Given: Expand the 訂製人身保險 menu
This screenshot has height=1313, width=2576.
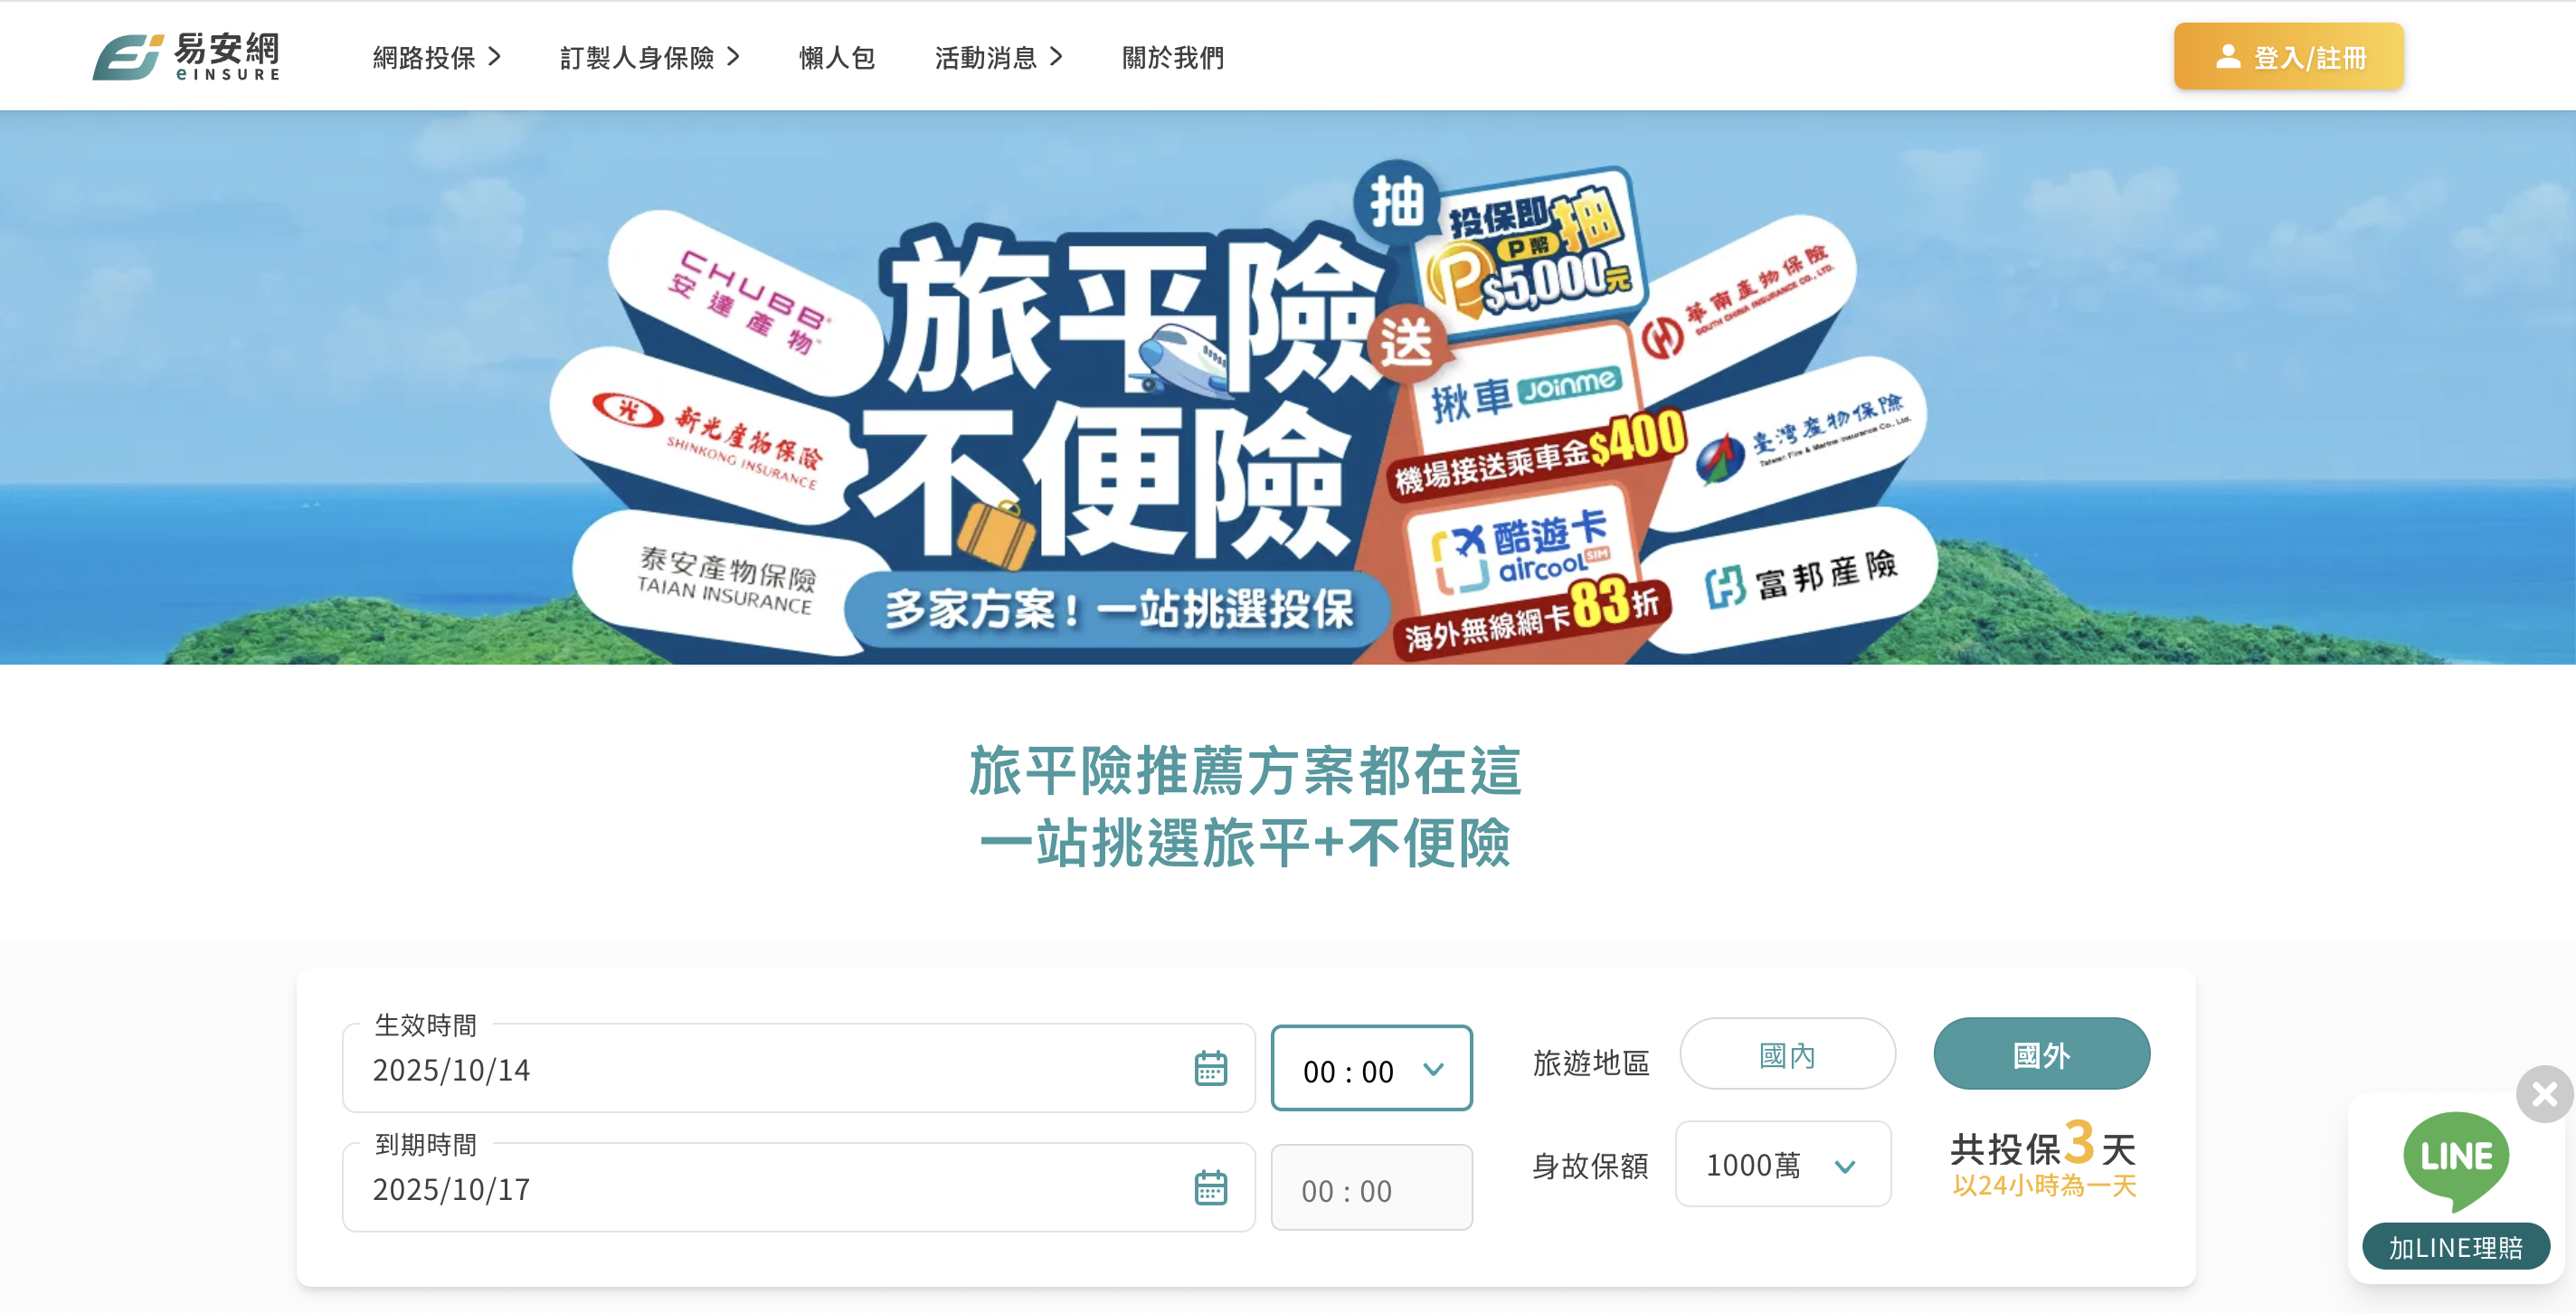Looking at the screenshot, I should pyautogui.click(x=650, y=57).
